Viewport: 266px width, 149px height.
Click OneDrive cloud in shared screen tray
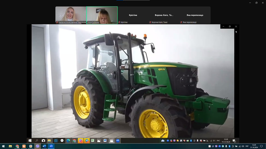click(163, 141)
